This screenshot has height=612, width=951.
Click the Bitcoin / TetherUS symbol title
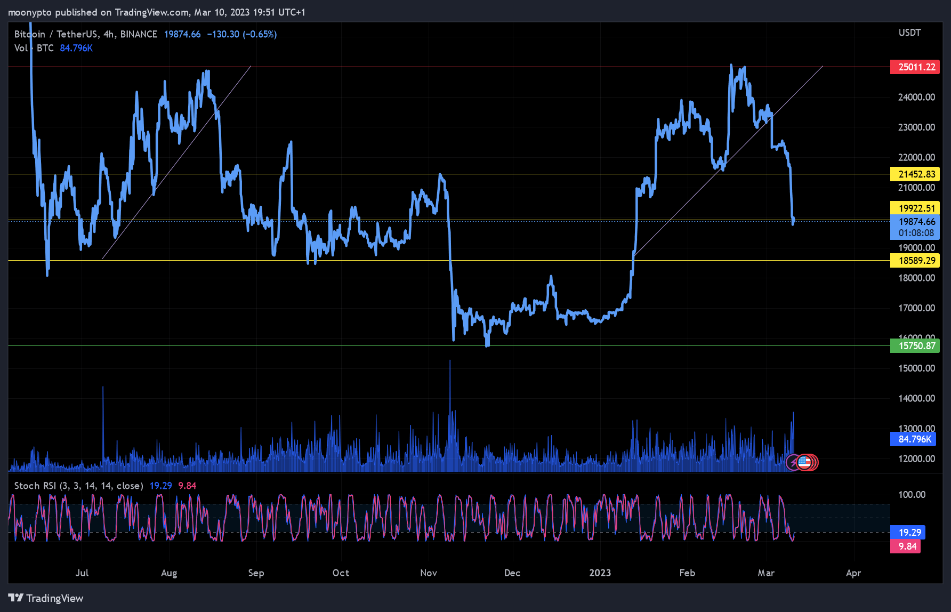click(x=86, y=34)
